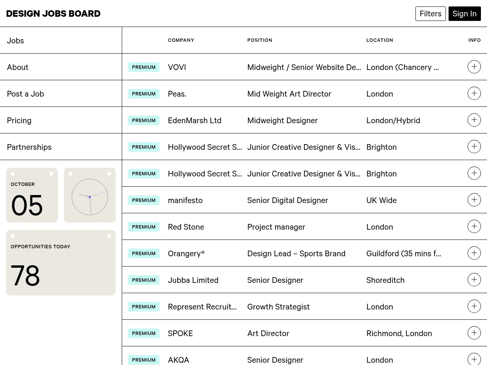Click the PREMIUM badge on VOVI row
The height and width of the screenshot is (365, 487).
pyautogui.click(x=144, y=67)
